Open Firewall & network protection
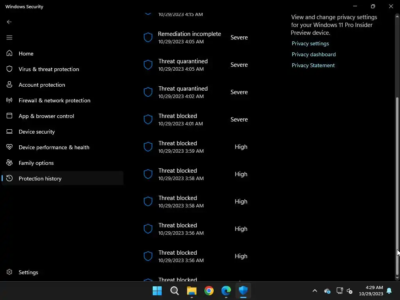Viewport: 400px width, 300px height. 62,100
